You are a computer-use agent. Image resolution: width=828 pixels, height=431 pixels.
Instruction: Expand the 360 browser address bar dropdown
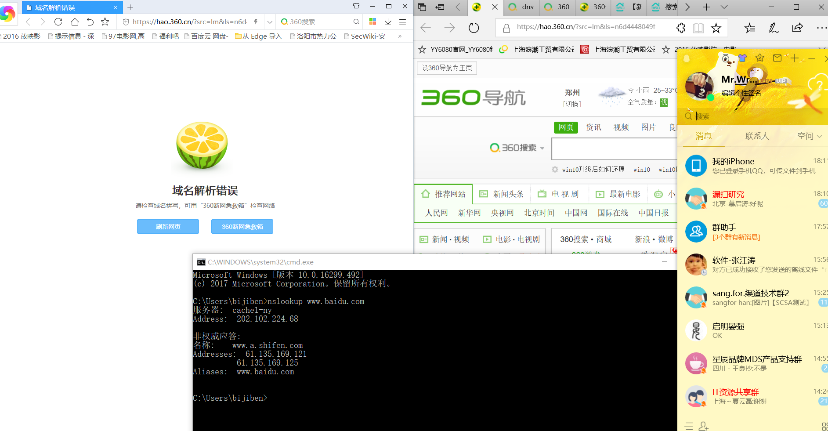point(270,22)
